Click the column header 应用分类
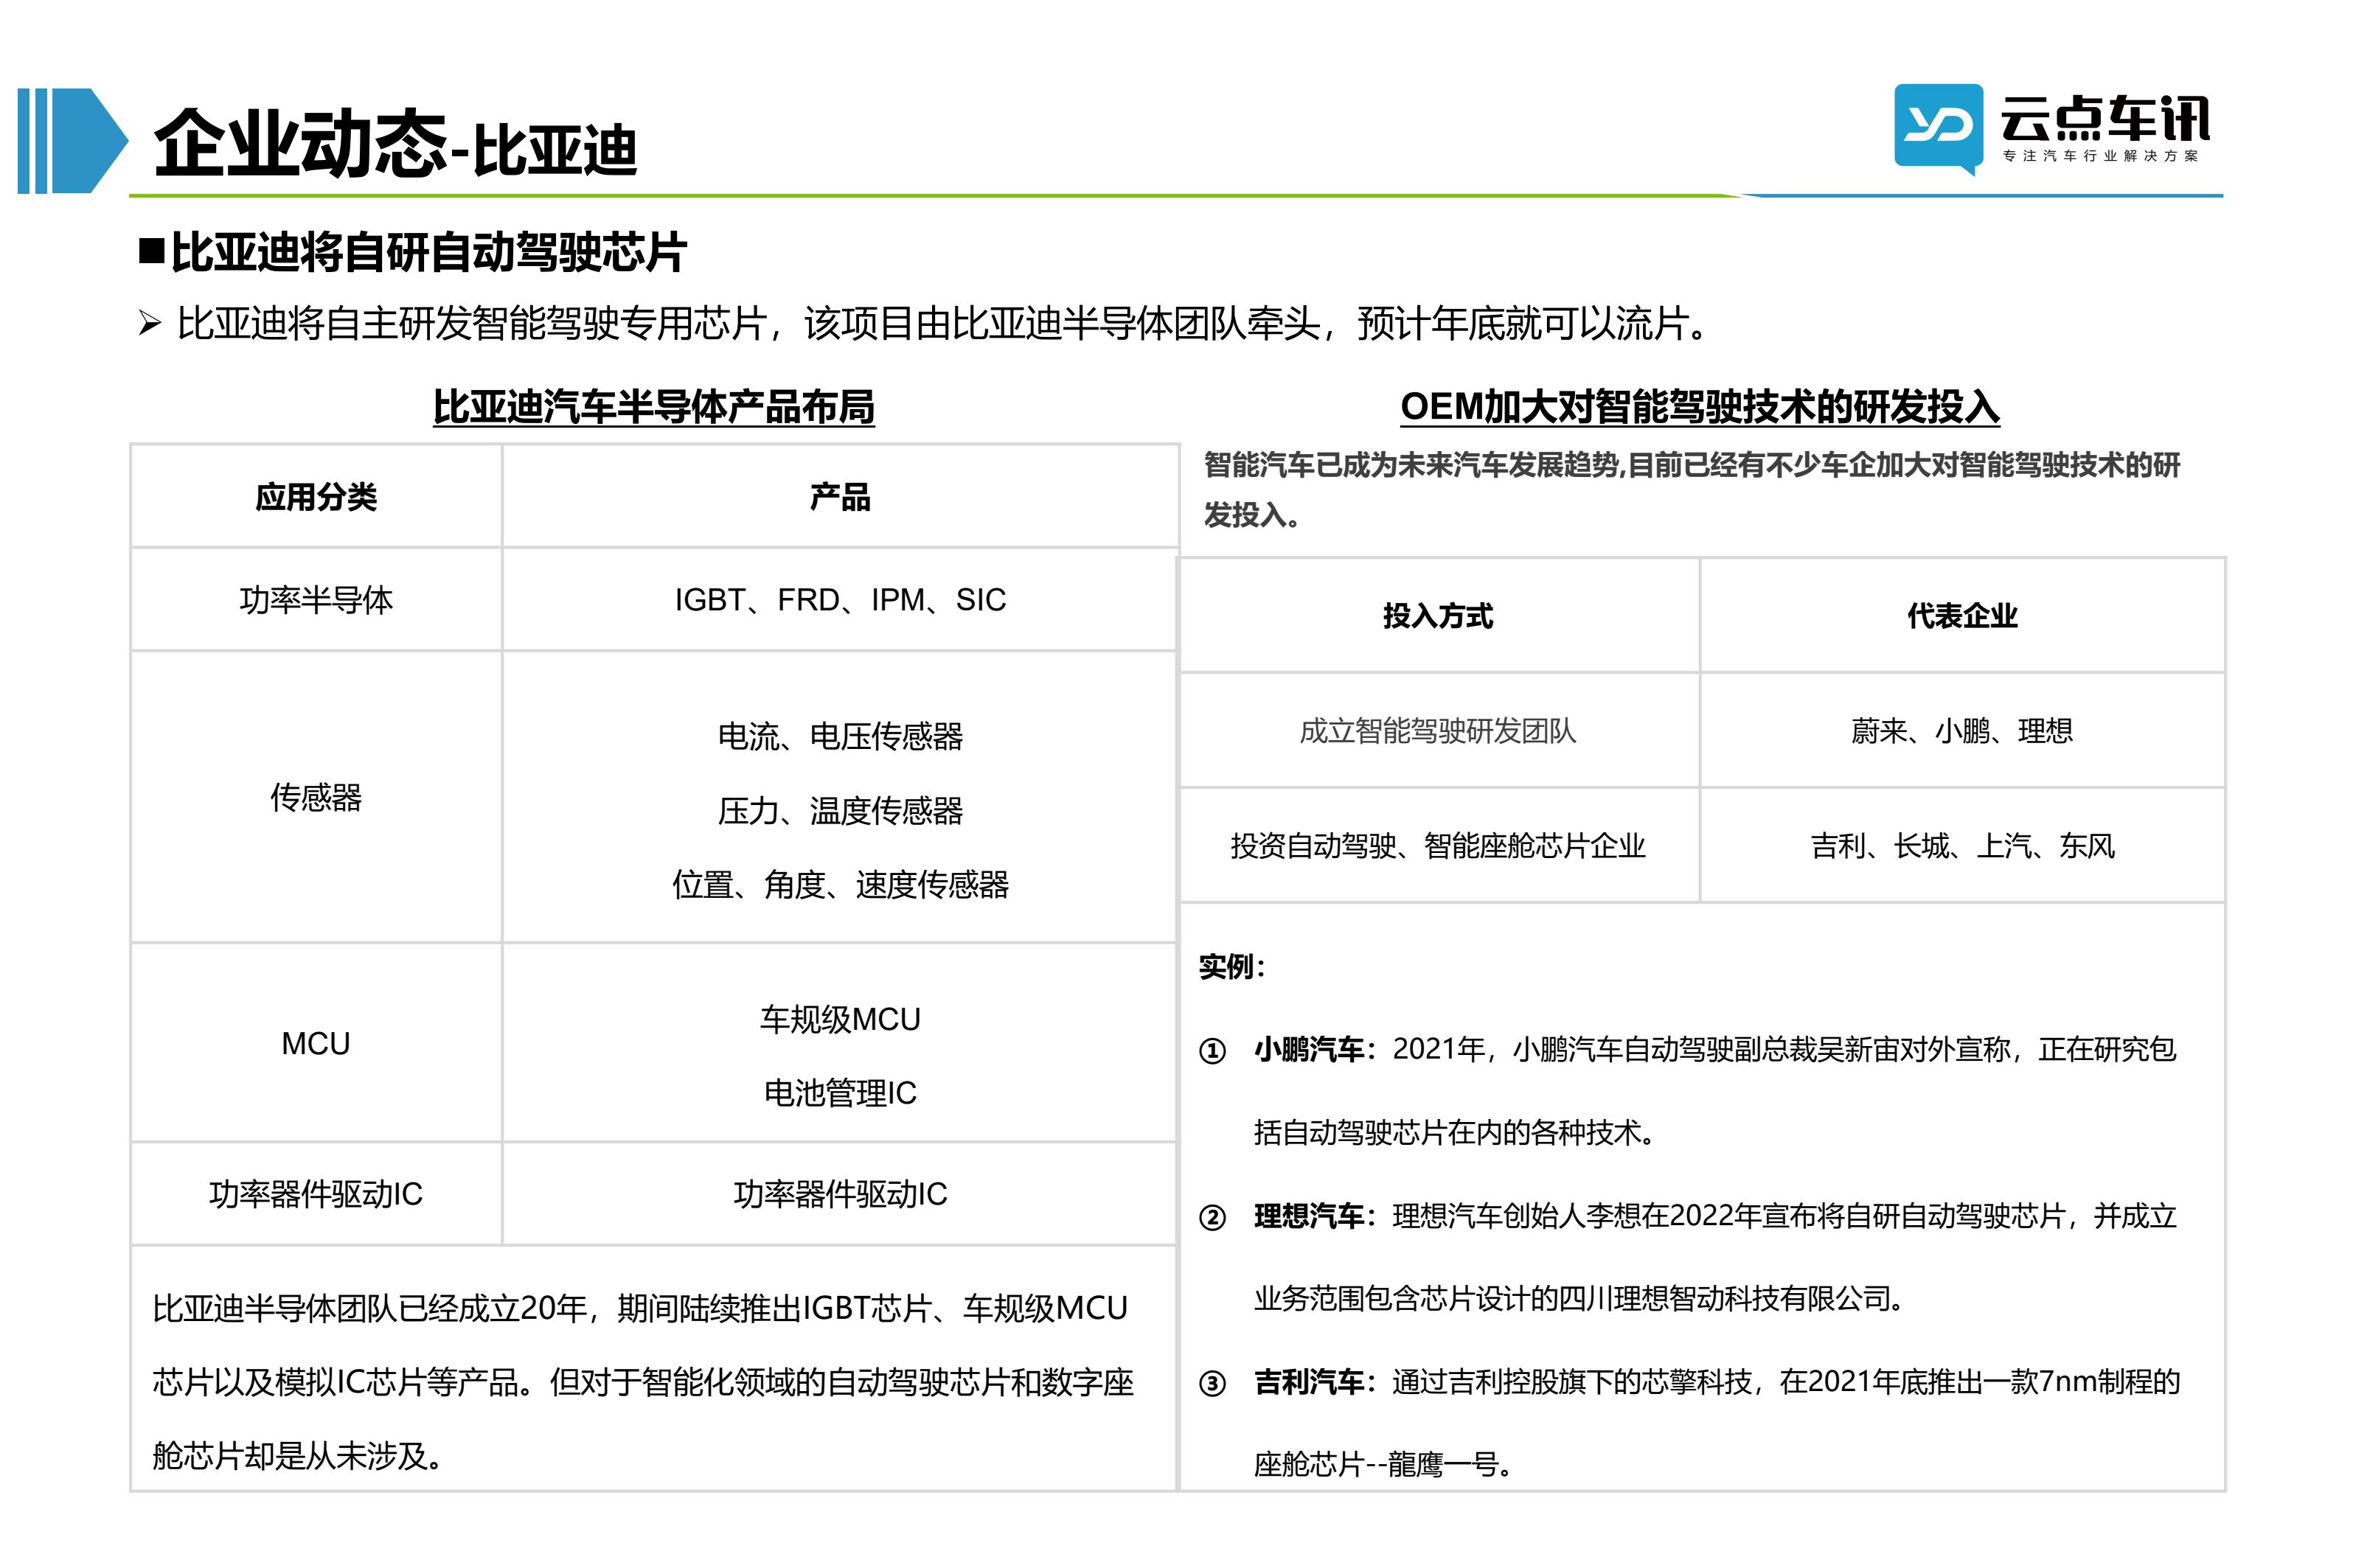The image size is (2353, 1568). pos(316,497)
